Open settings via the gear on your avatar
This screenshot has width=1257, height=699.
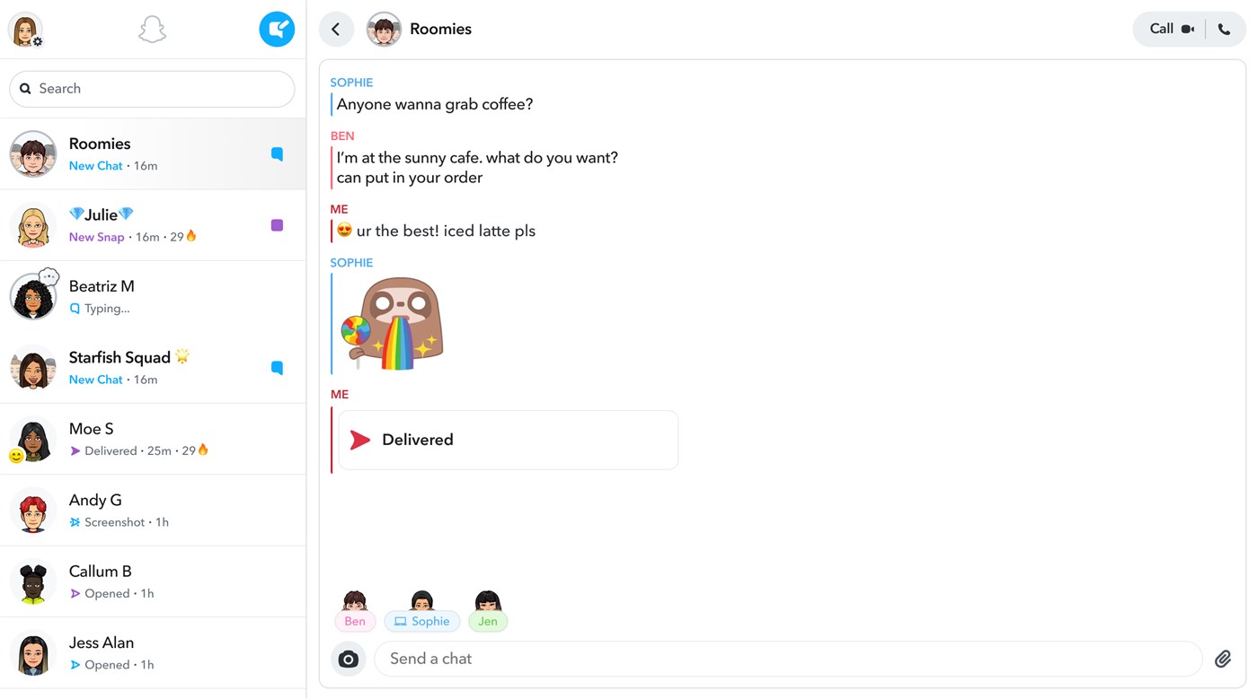[x=36, y=39]
